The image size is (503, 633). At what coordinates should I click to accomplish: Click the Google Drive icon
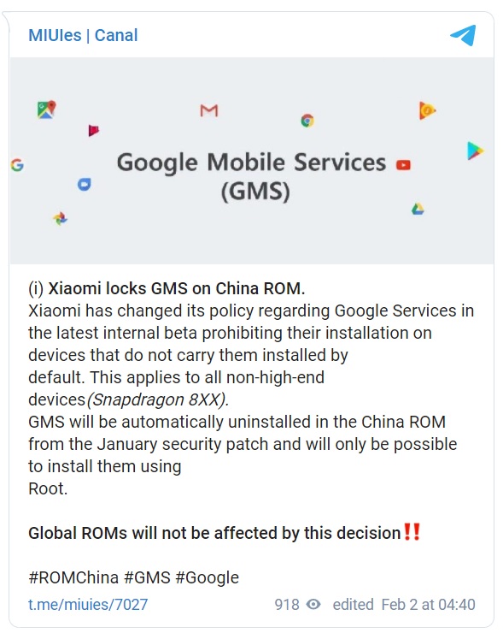(418, 209)
